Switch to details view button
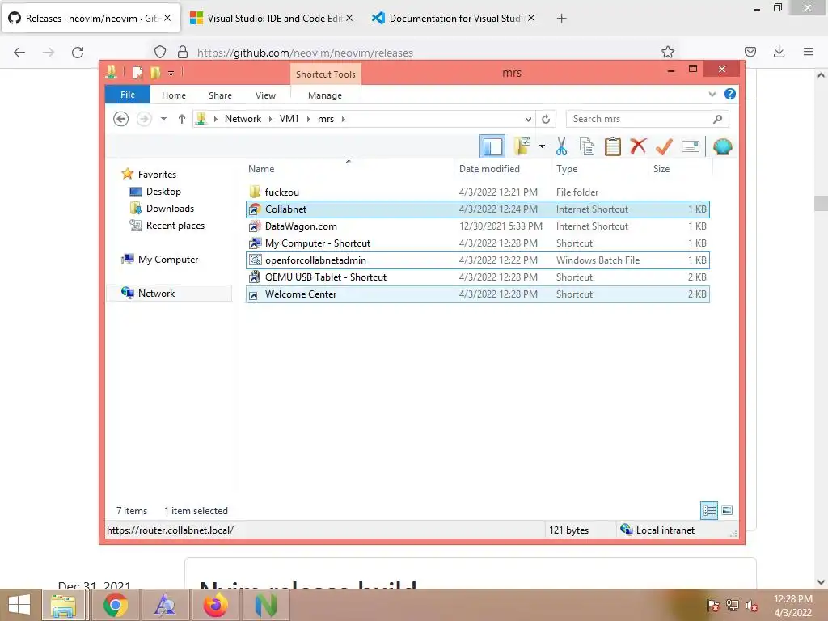 (708, 510)
